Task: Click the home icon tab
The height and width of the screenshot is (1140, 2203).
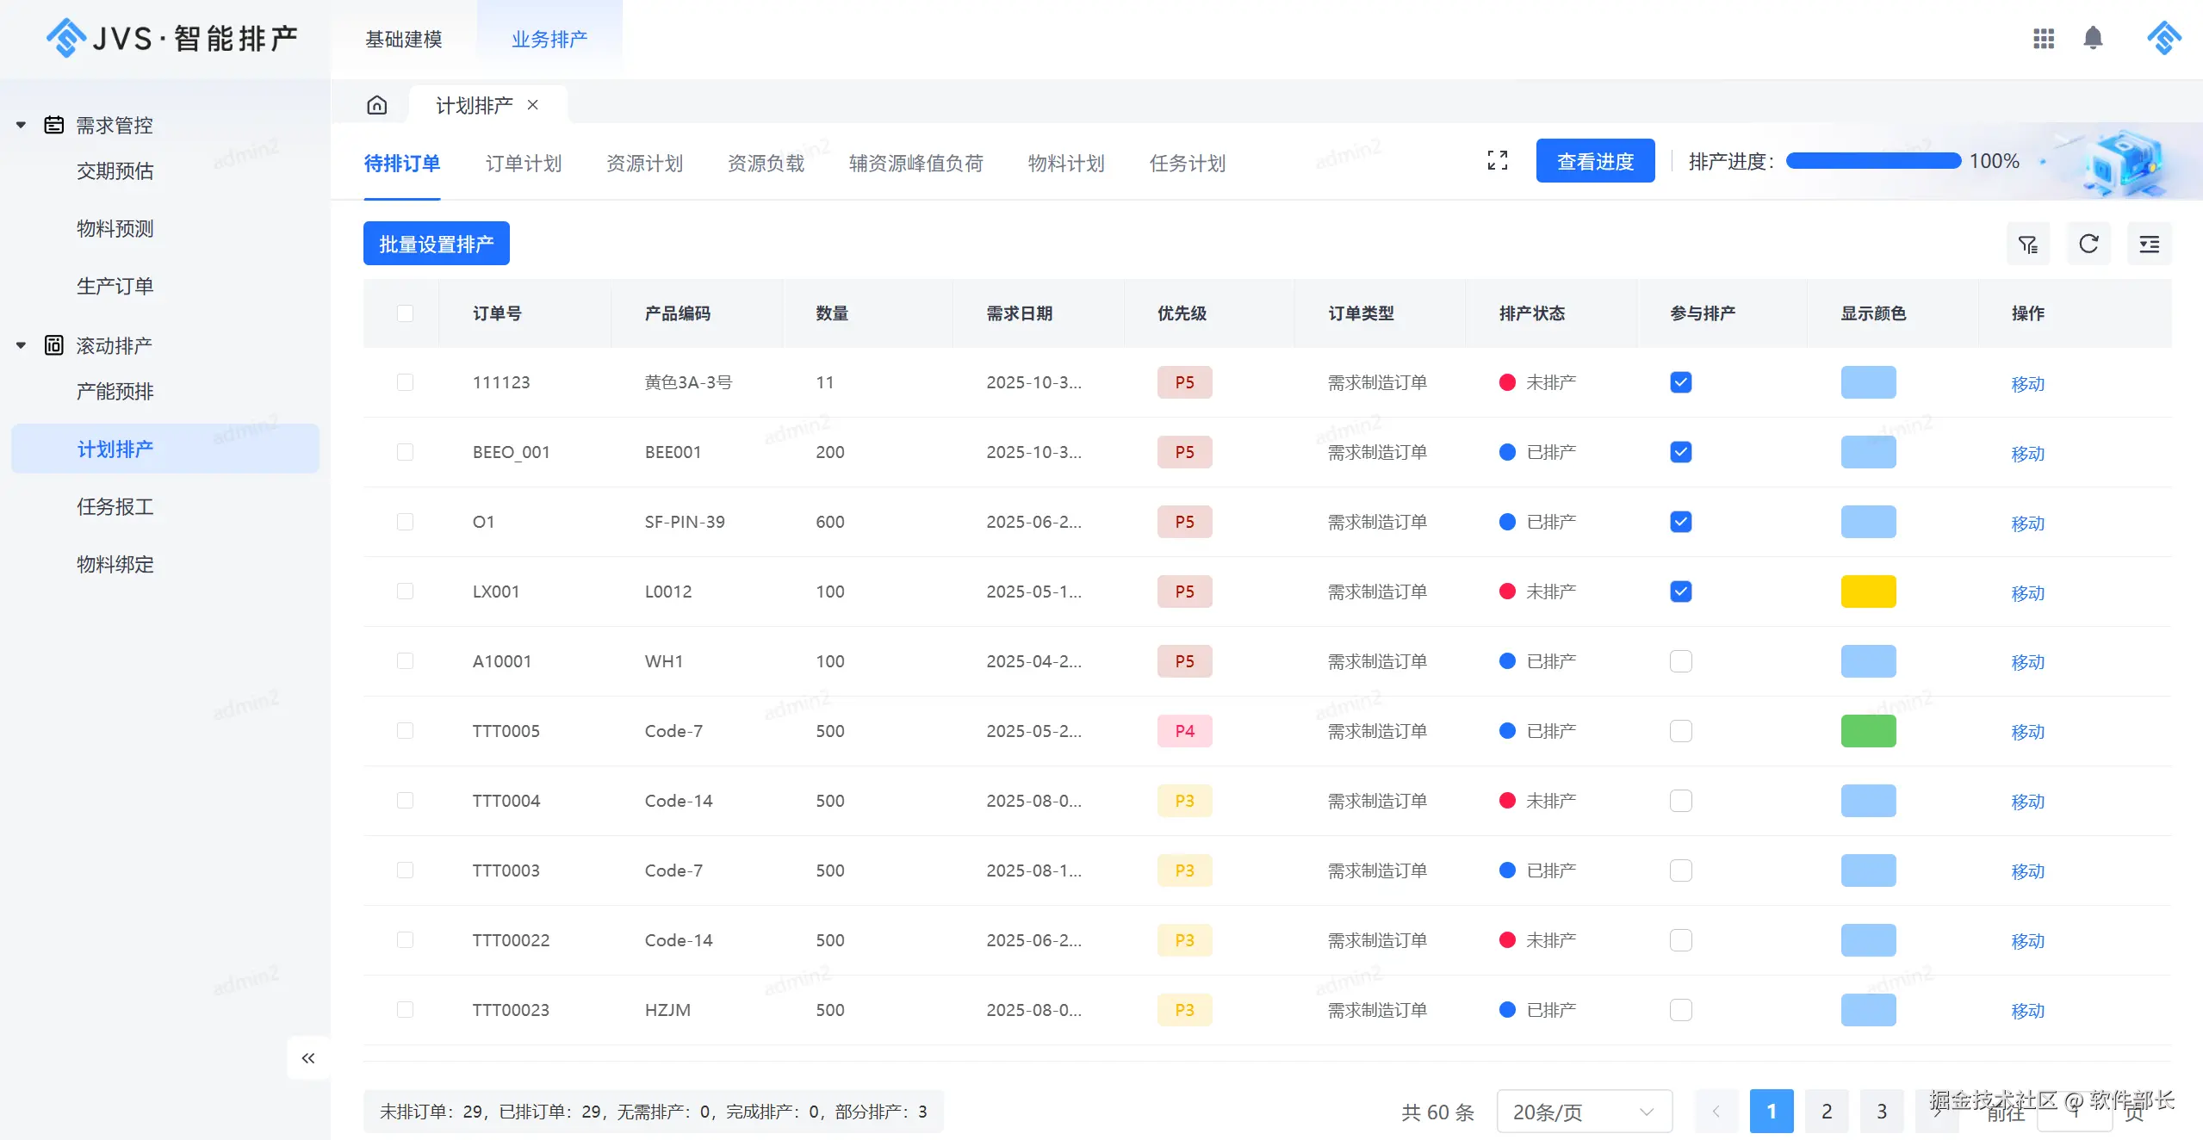Action: point(376,105)
